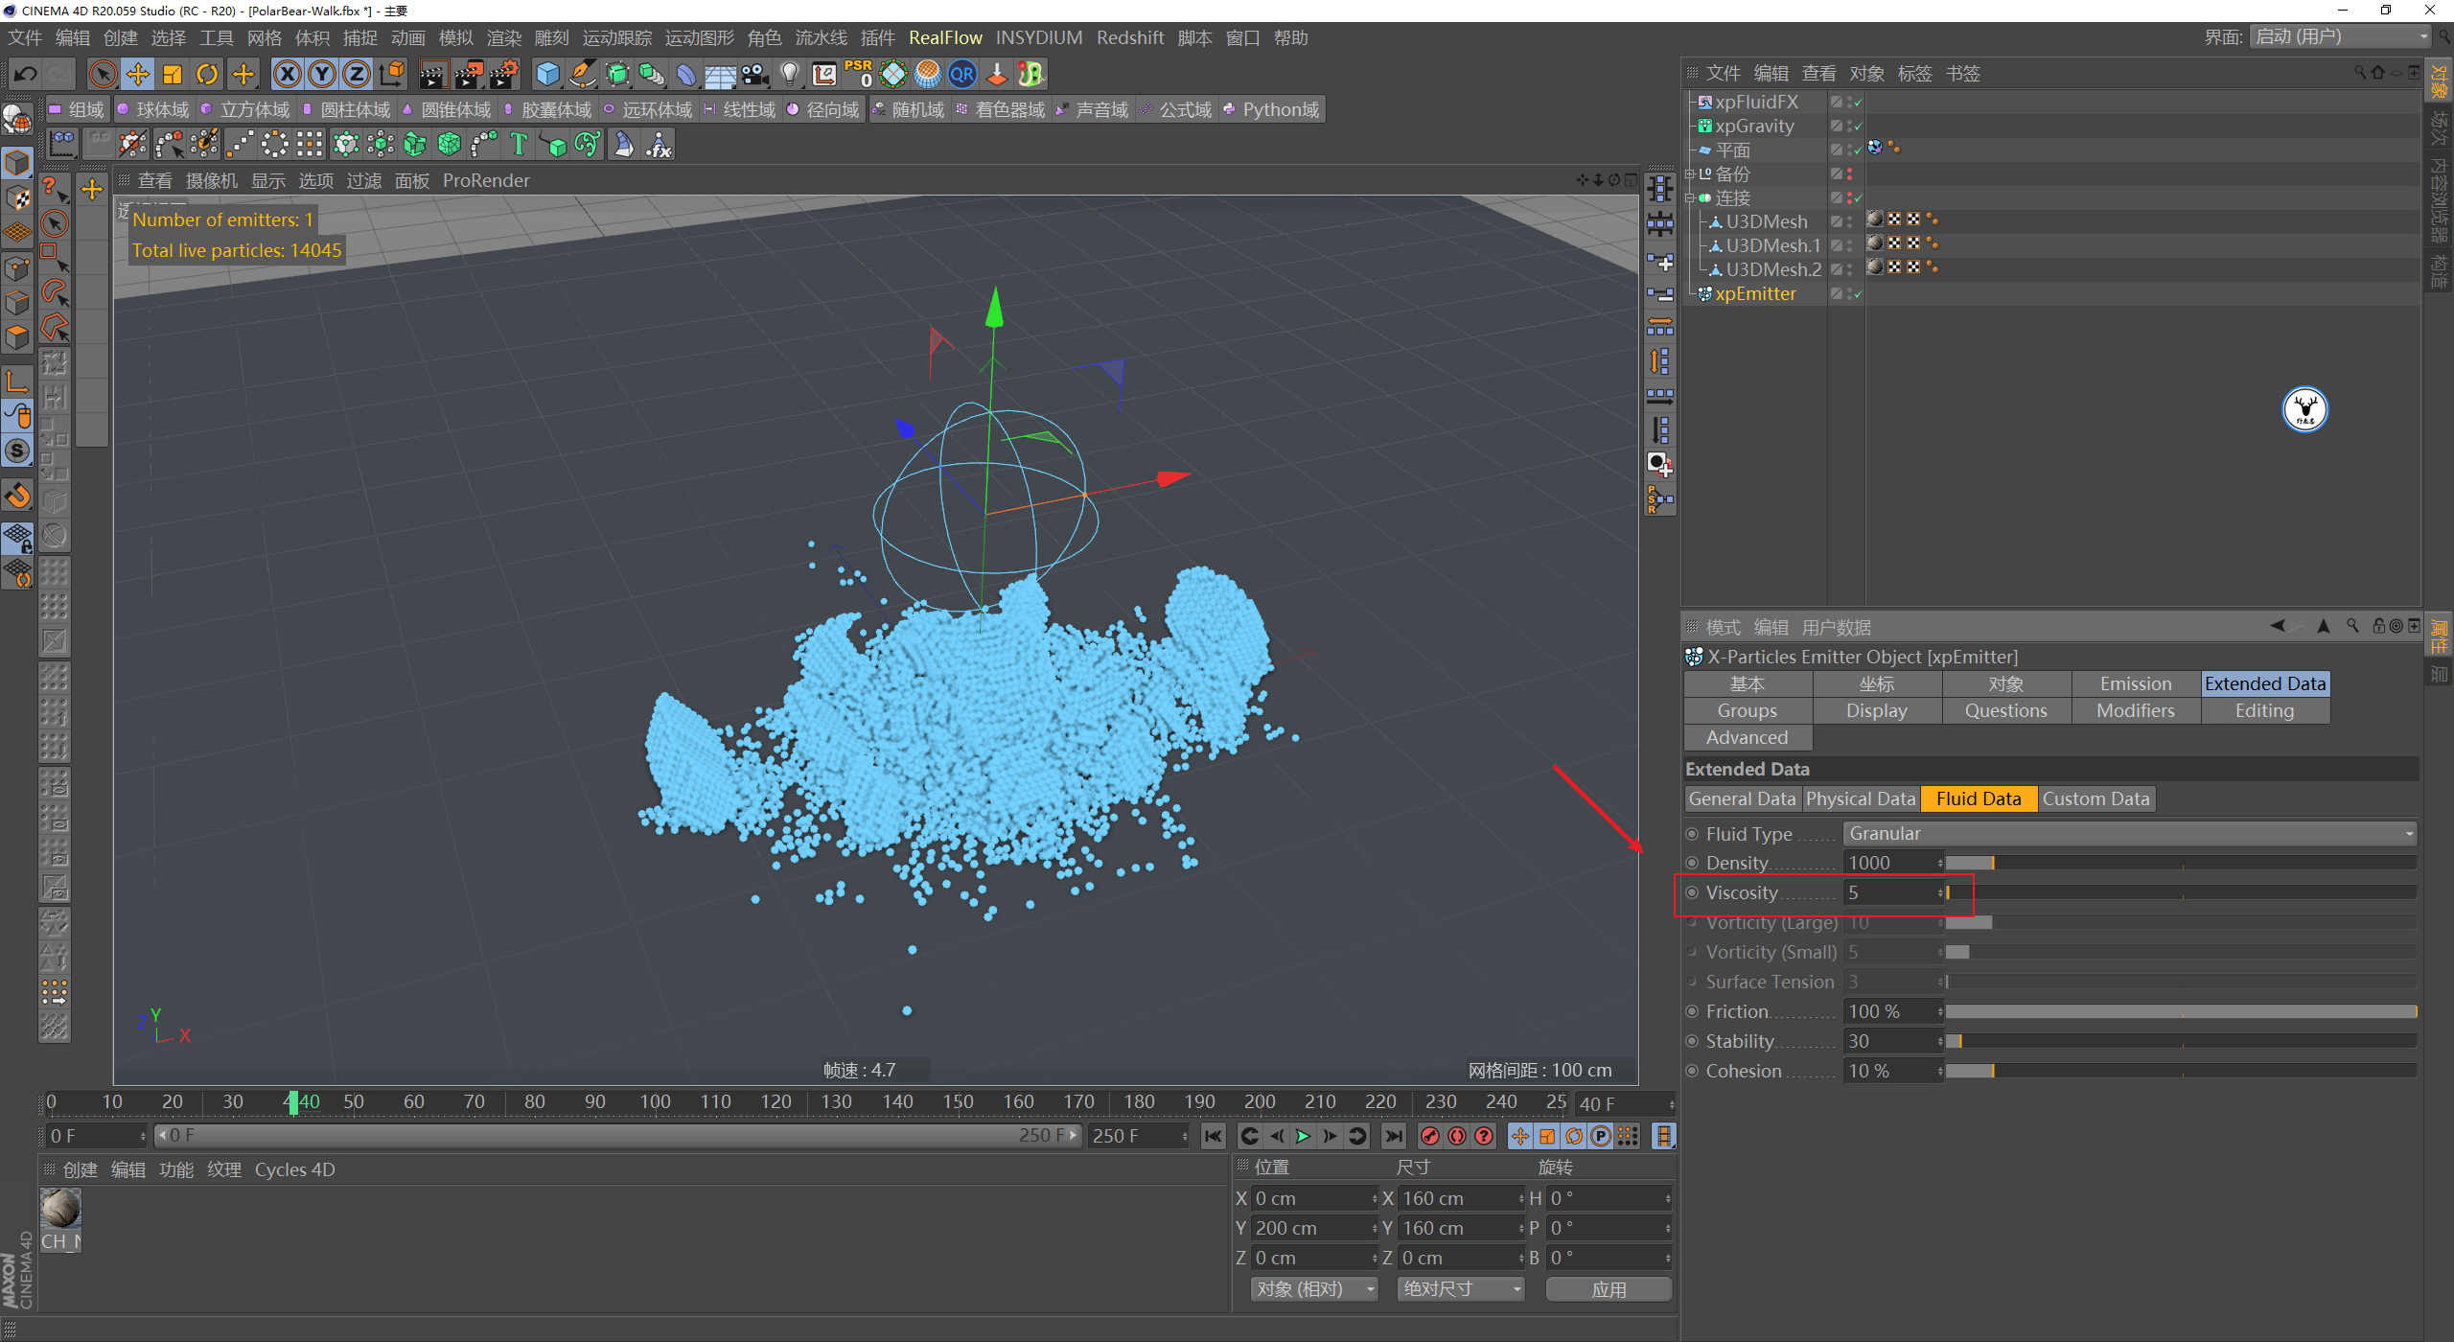This screenshot has width=2454, height=1342.
Task: Expand the 备份 object in tree
Action: pyautogui.click(x=1689, y=174)
